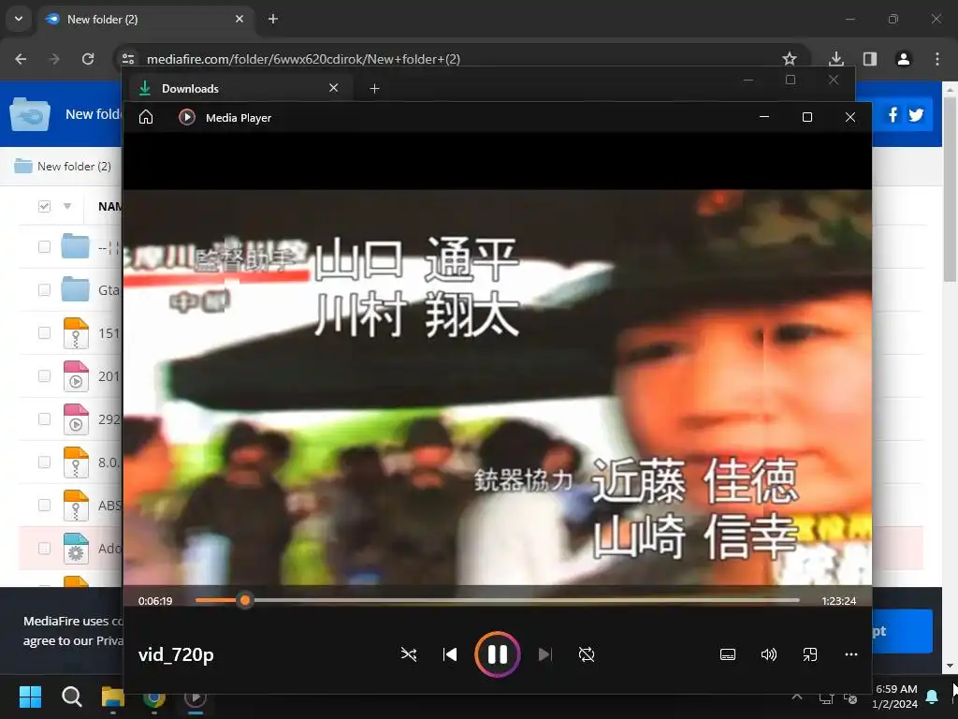Viewport: 958px width, 719px height.
Task: Go forward in Chrome
Action: pyautogui.click(x=54, y=59)
